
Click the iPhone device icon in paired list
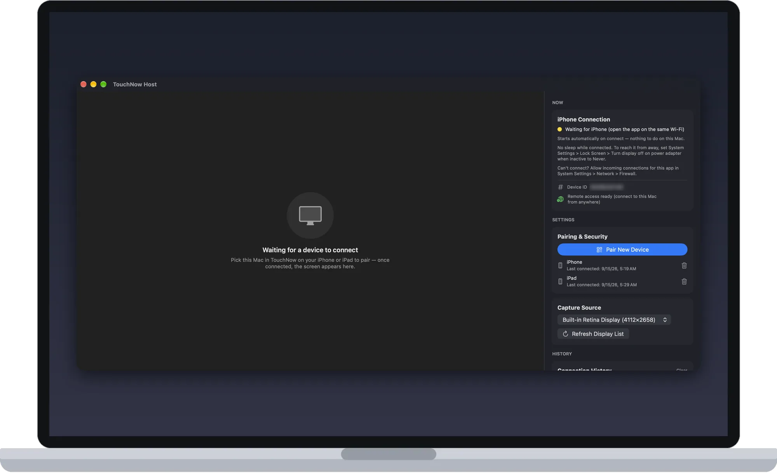560,265
